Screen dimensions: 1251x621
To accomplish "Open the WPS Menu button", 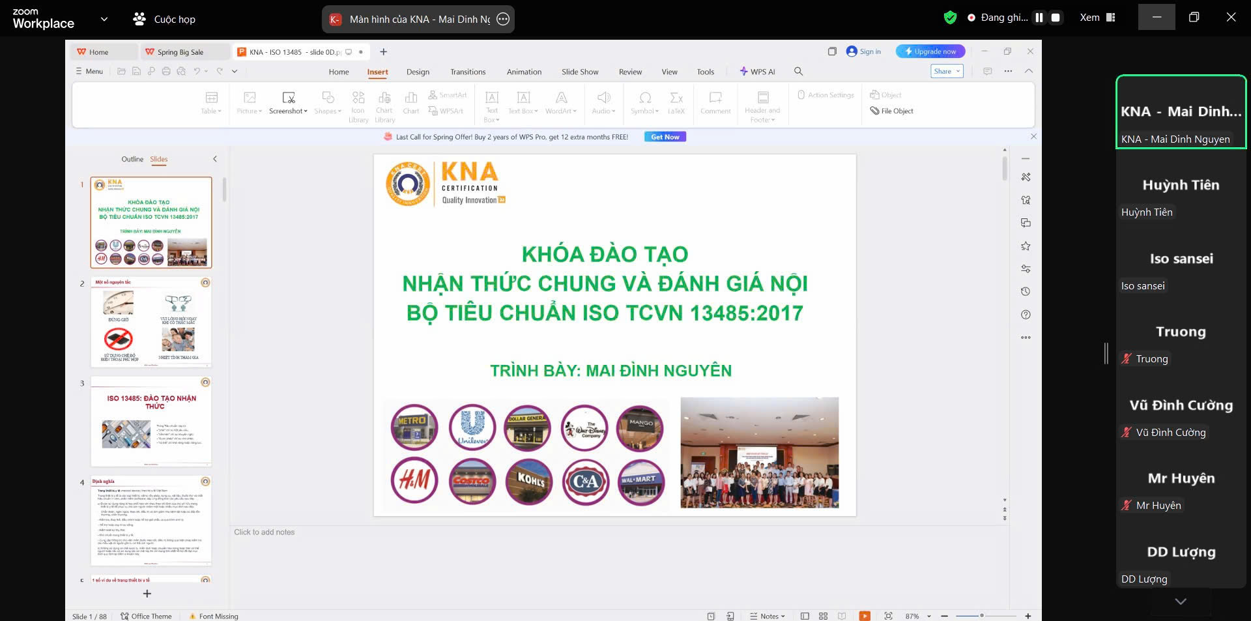I will (89, 71).
